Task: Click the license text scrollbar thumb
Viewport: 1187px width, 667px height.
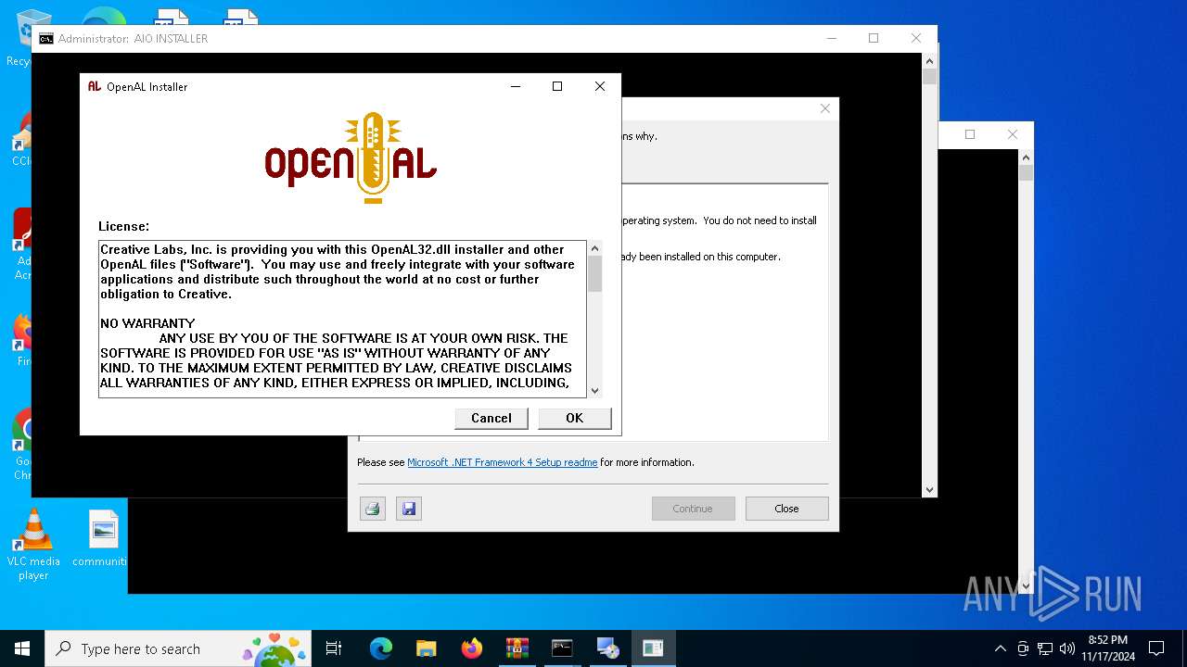Action: point(595,274)
